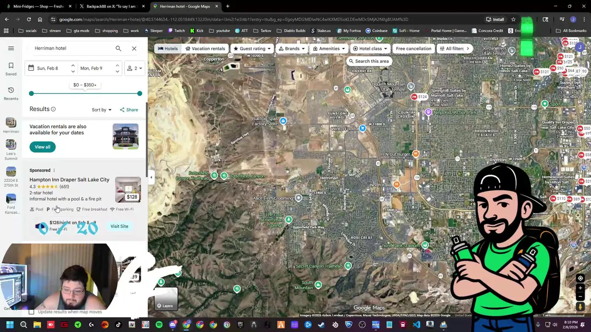
Task: Open the Google Maps hamburger menu
Action: [11, 48]
